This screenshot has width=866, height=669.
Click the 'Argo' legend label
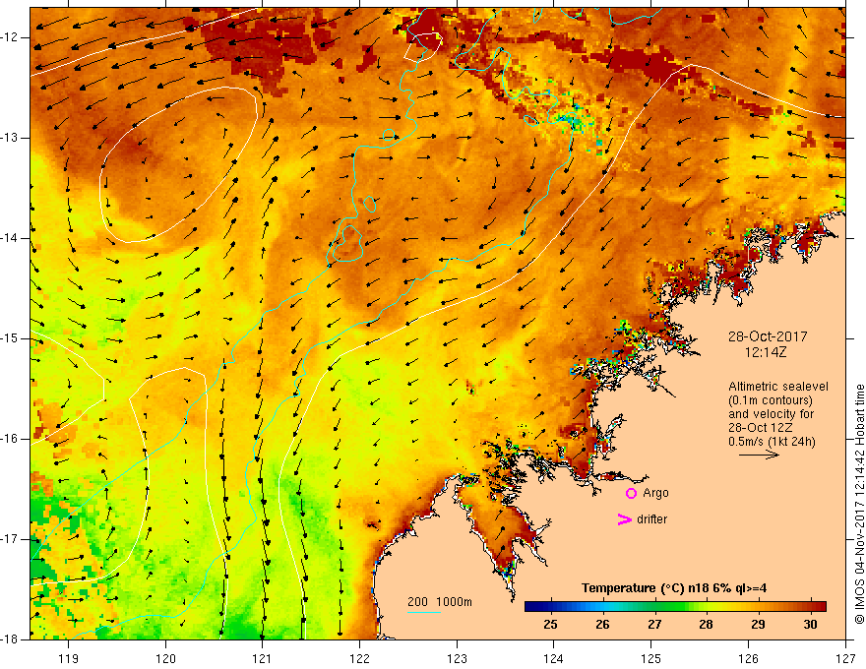pos(655,493)
